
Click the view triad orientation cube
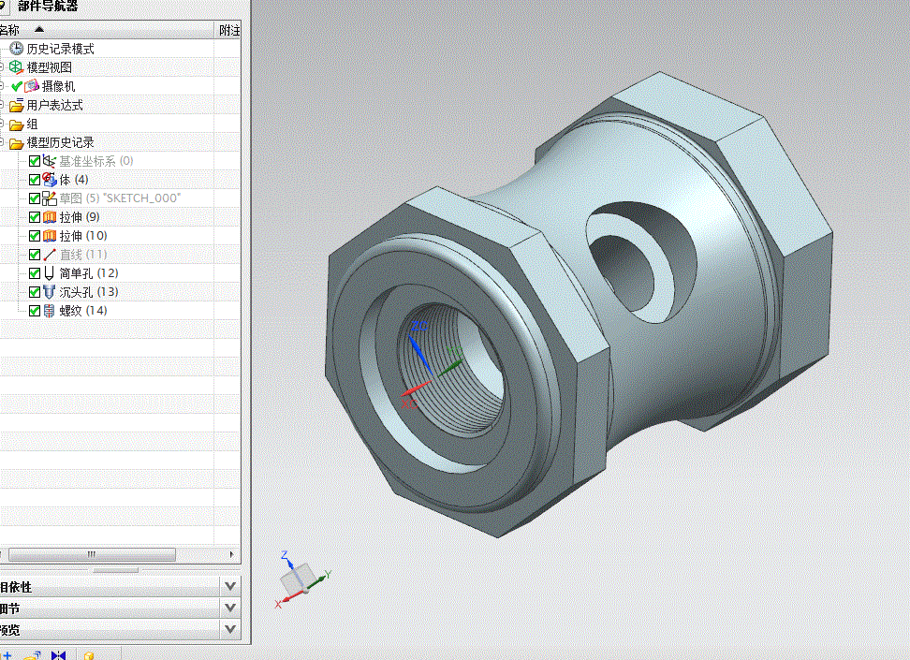(x=298, y=579)
